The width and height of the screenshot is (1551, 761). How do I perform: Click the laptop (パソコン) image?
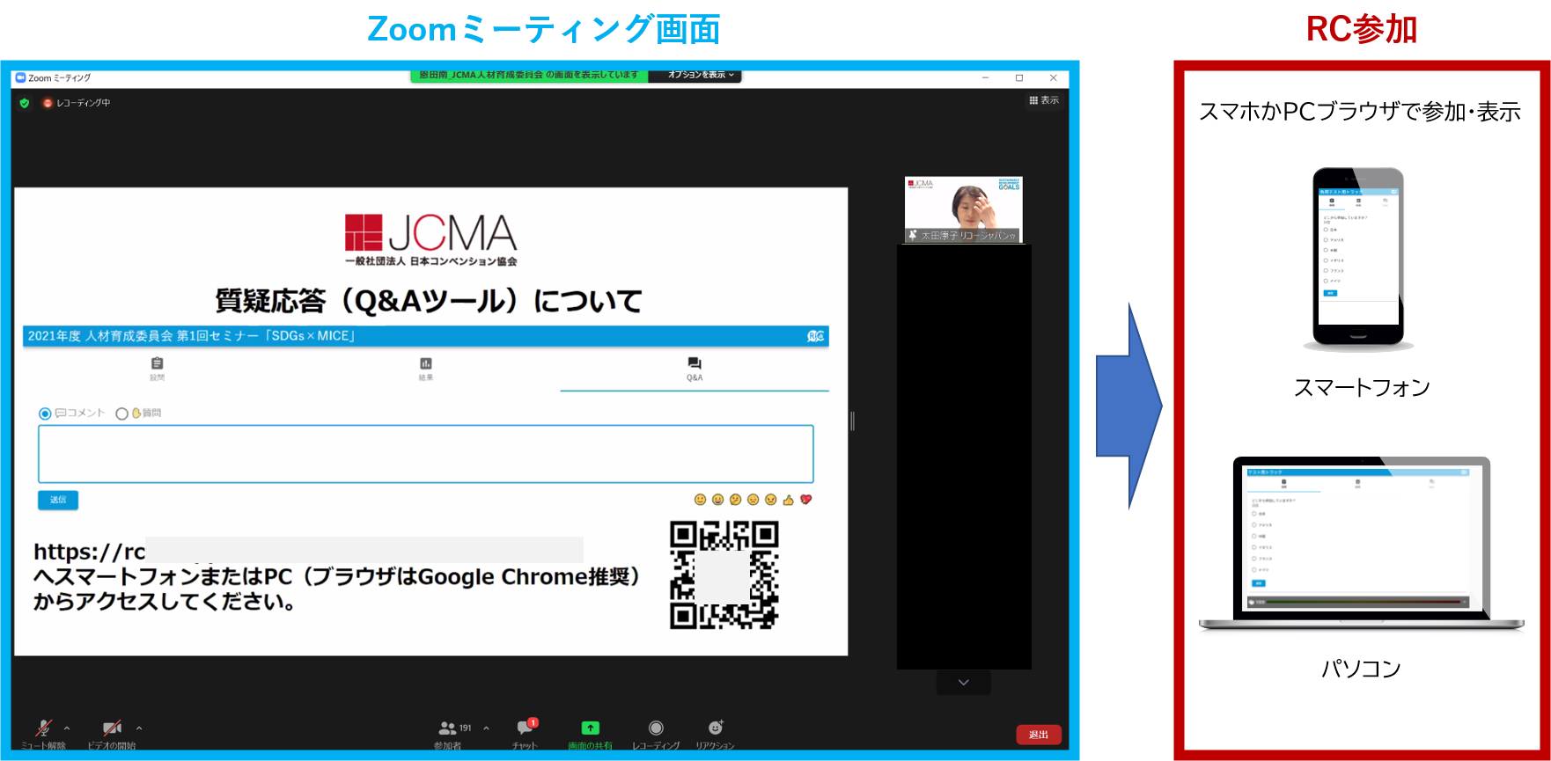point(1361,543)
